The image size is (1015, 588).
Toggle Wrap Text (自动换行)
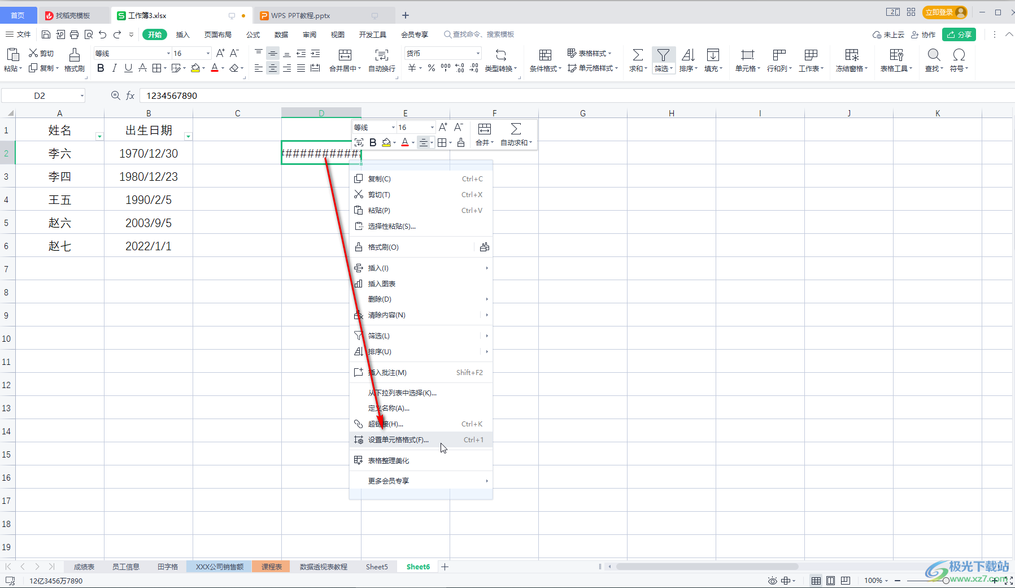[x=382, y=60]
